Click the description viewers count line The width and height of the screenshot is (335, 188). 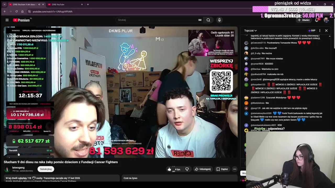[x=43, y=178]
